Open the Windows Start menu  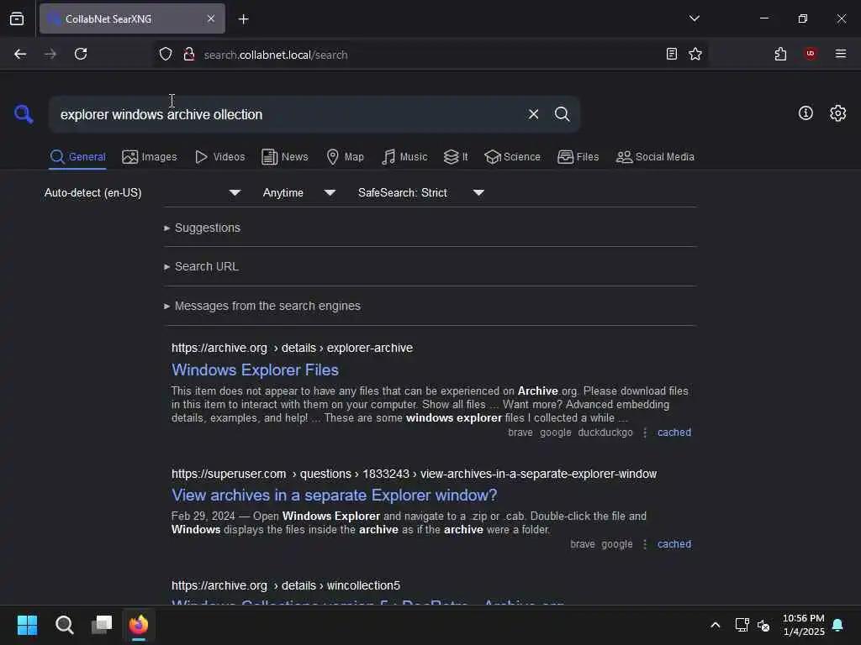[27, 625]
